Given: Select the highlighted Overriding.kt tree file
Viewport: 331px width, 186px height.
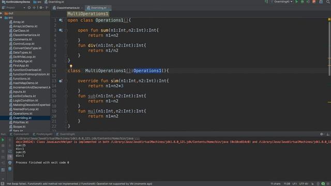Looking at the screenshot, I should click(x=22, y=118).
